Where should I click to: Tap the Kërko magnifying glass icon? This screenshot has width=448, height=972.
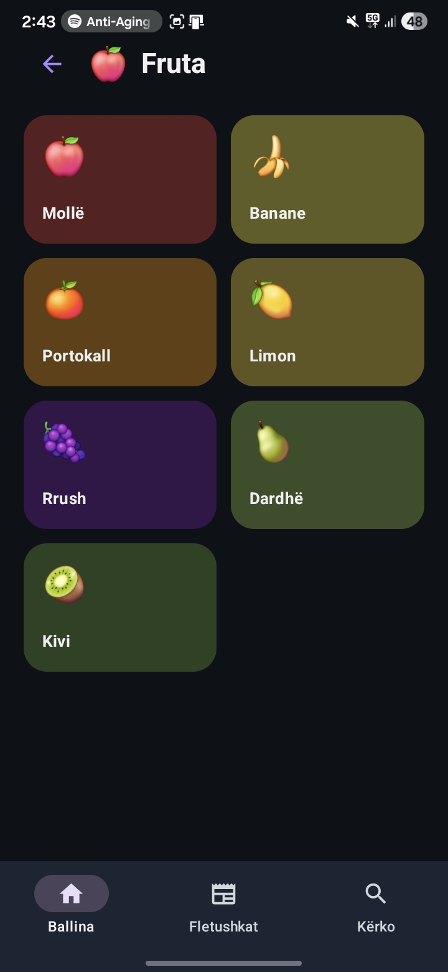pos(375,893)
